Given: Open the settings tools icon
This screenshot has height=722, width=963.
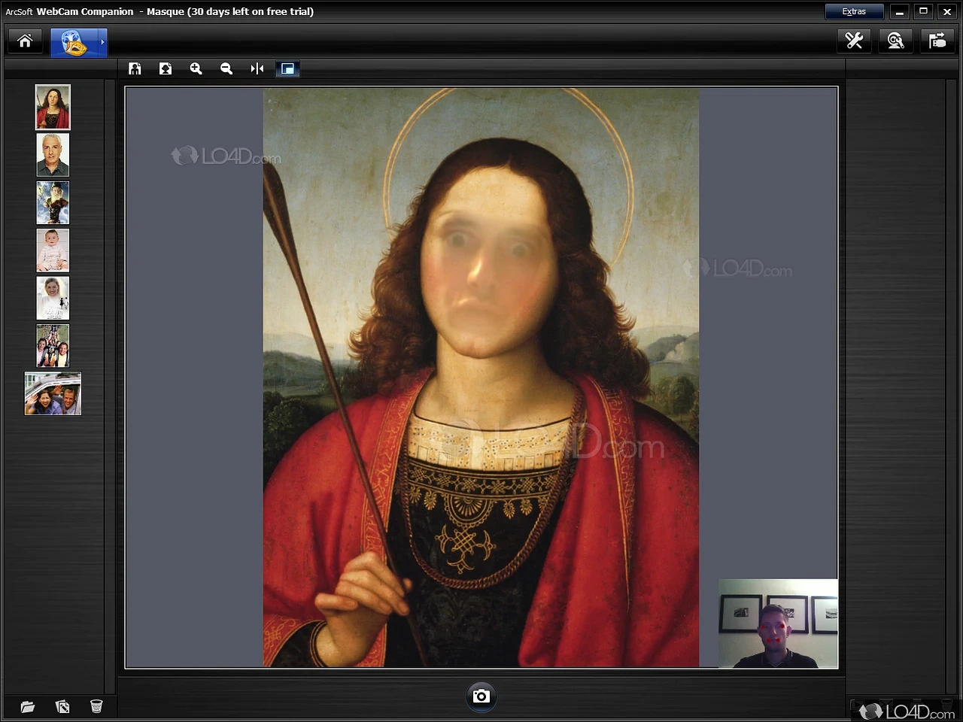Looking at the screenshot, I should (854, 41).
